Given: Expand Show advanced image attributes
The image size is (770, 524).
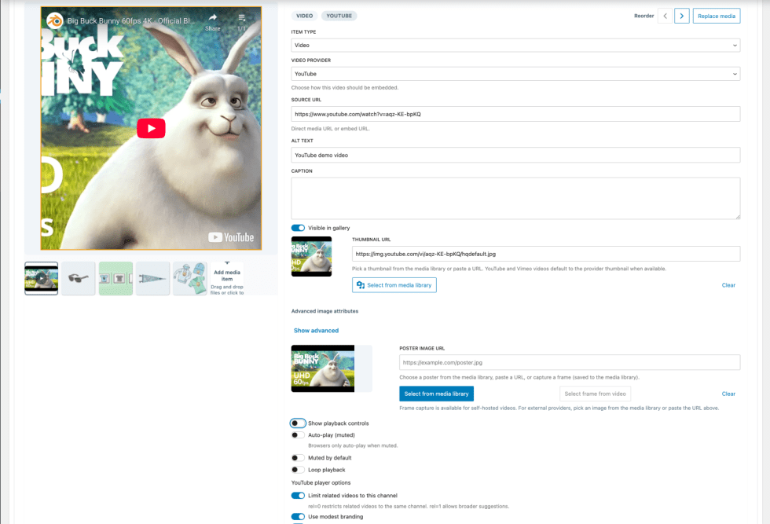Looking at the screenshot, I should 316,331.
